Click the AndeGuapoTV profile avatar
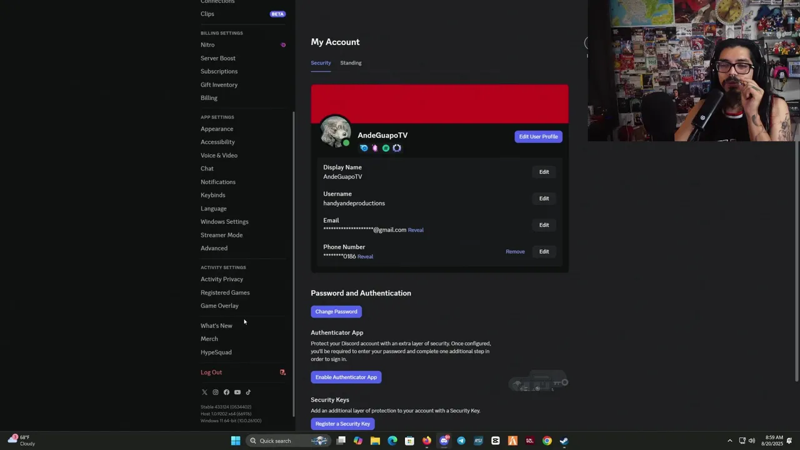Image resolution: width=800 pixels, height=450 pixels. pos(336,132)
